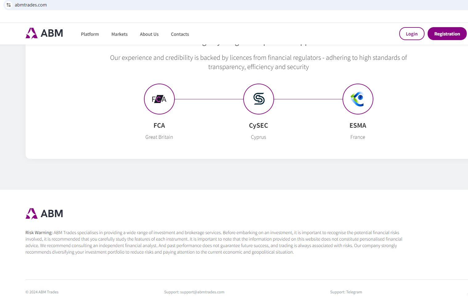Open the About Us section

149,34
